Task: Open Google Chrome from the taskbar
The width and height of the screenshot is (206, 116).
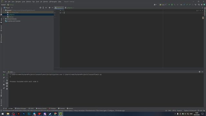Action: click(55, 114)
